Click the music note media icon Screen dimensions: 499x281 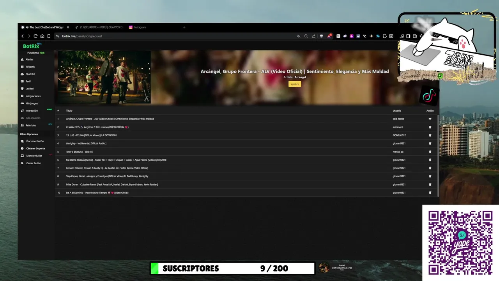point(402,36)
